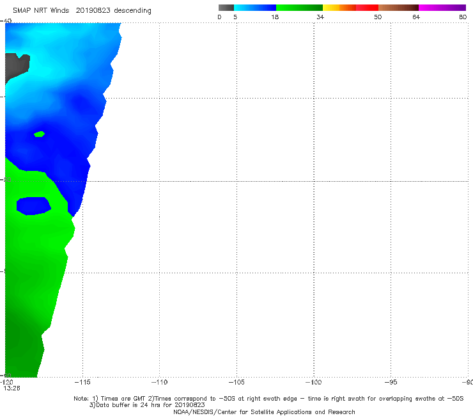Click the colorbar label 50

[378, 17]
